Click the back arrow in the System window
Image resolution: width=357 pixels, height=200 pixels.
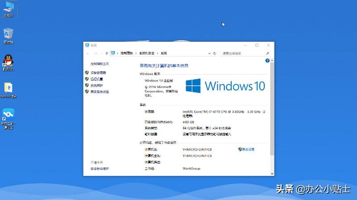pyautogui.click(x=88, y=53)
